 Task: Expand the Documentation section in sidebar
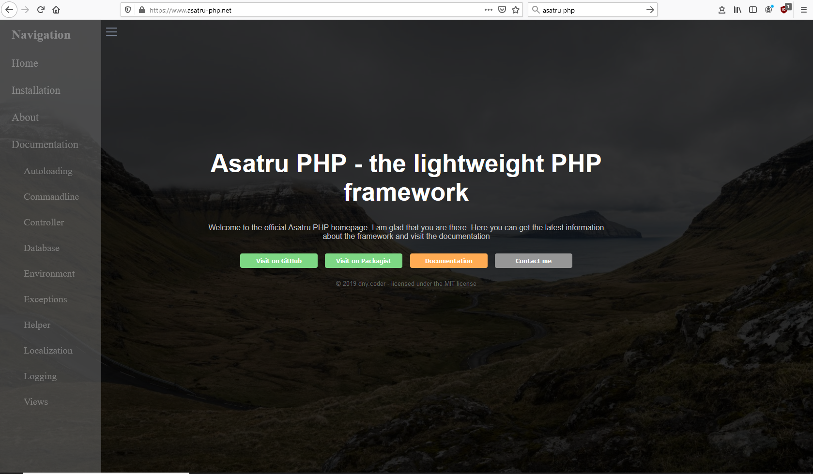pyautogui.click(x=45, y=144)
